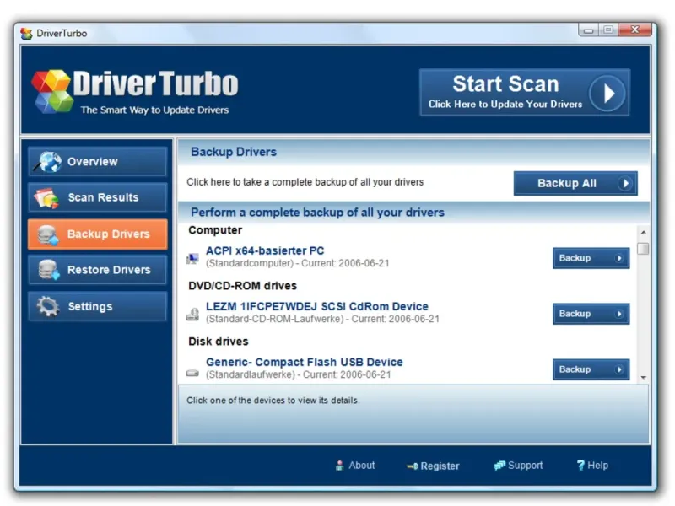This screenshot has width=675, height=506.
Task: Click '(Standardlaufwerke) - Current: 2006-06-21' text
Action: [299, 374]
